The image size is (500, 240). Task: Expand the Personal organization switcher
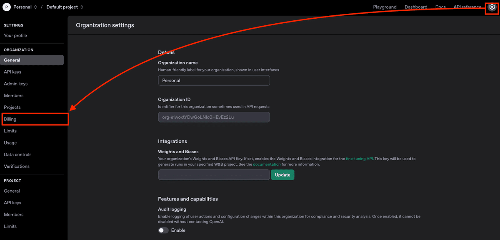(x=25, y=7)
